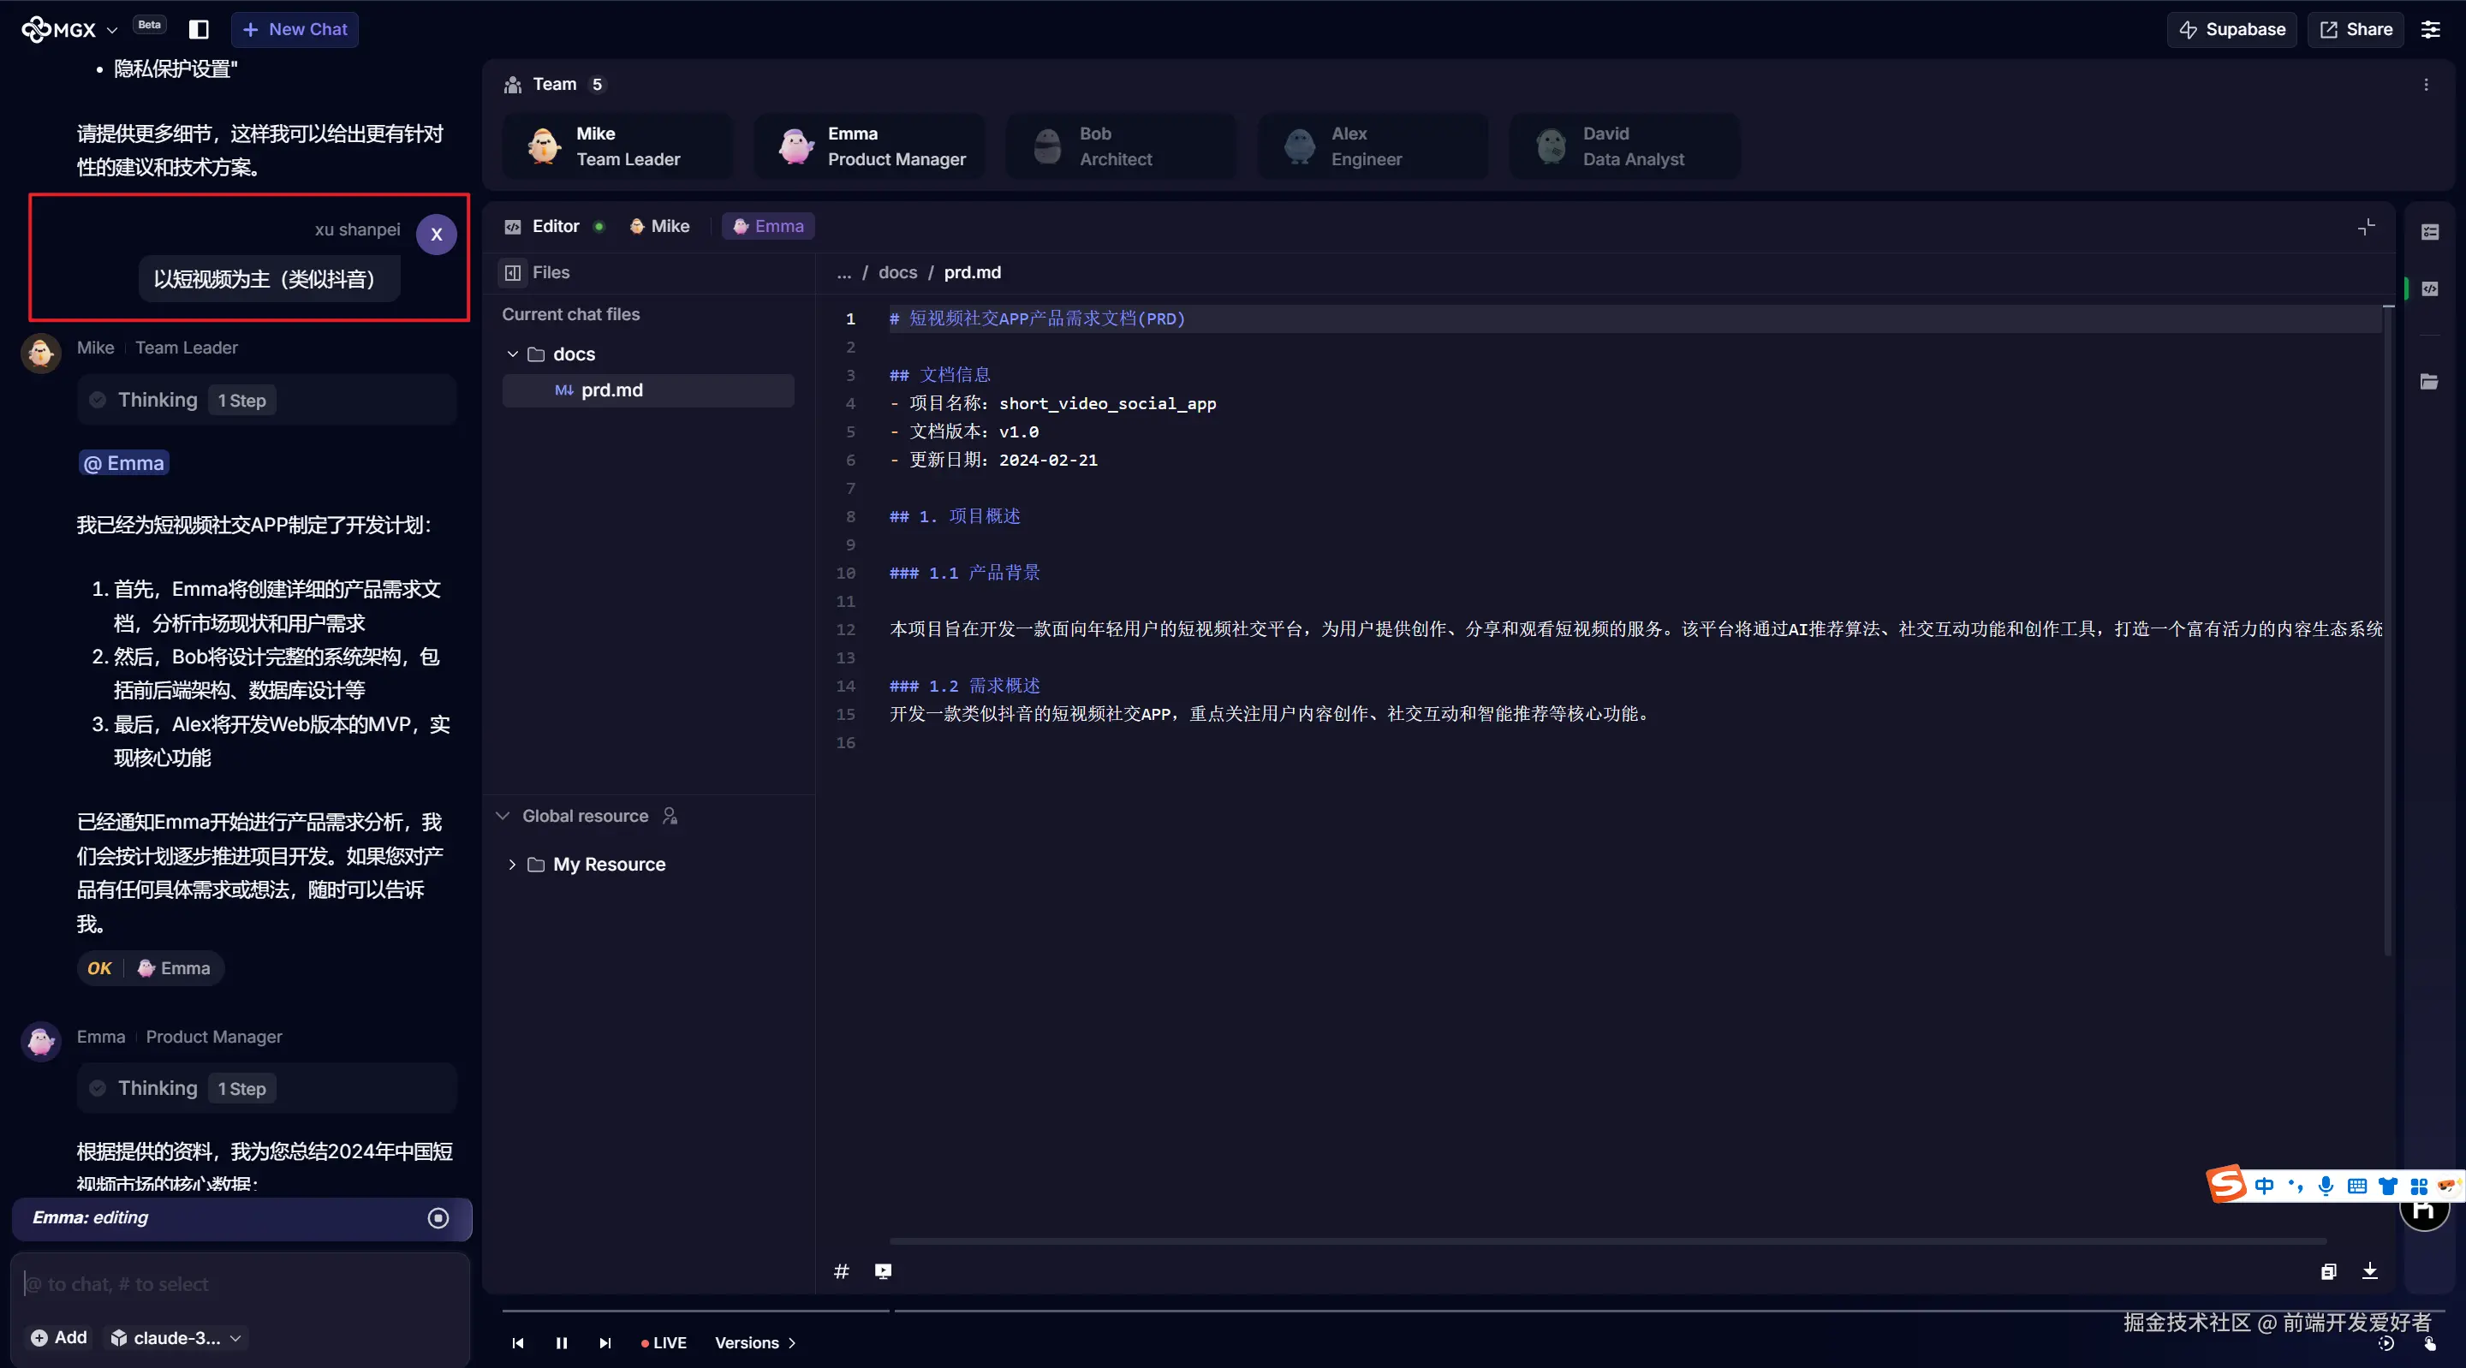
Task: Expand the My Resource folder
Action: [512, 865]
